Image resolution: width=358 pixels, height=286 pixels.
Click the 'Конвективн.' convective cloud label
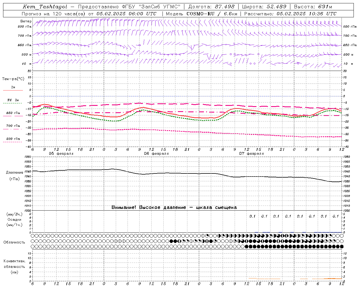tap(14, 261)
